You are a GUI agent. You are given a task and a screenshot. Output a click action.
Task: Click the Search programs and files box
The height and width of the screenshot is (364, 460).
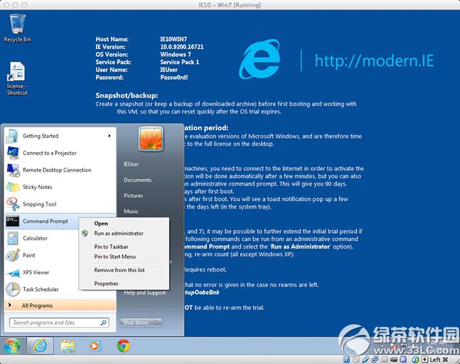(59, 323)
